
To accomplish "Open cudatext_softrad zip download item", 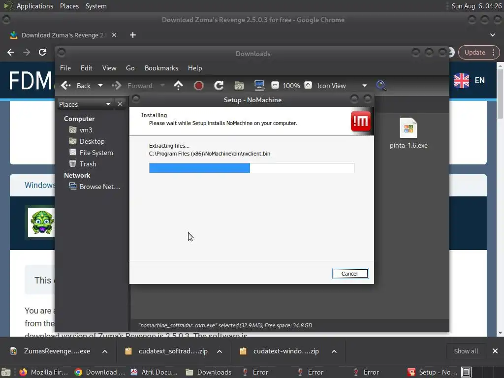I will point(167,351).
